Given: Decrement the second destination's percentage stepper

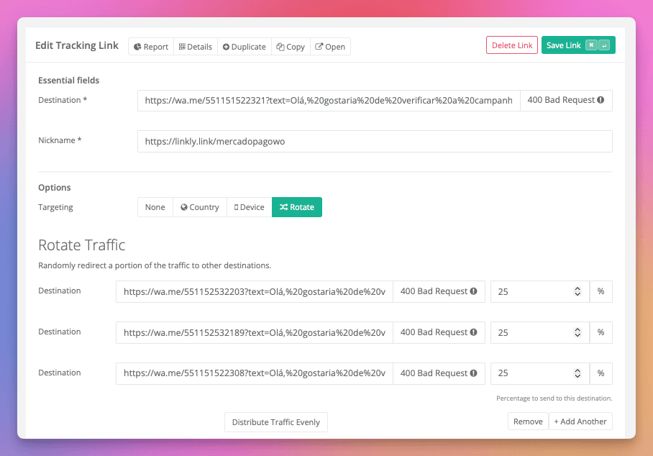Looking at the screenshot, I should 577,335.
